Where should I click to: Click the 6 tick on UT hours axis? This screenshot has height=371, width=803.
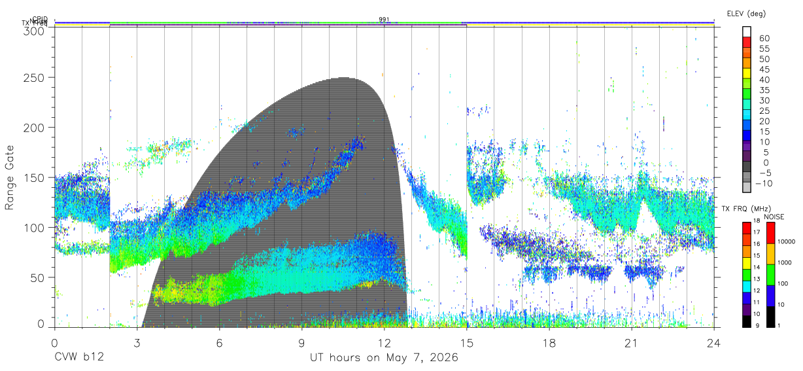(219, 343)
